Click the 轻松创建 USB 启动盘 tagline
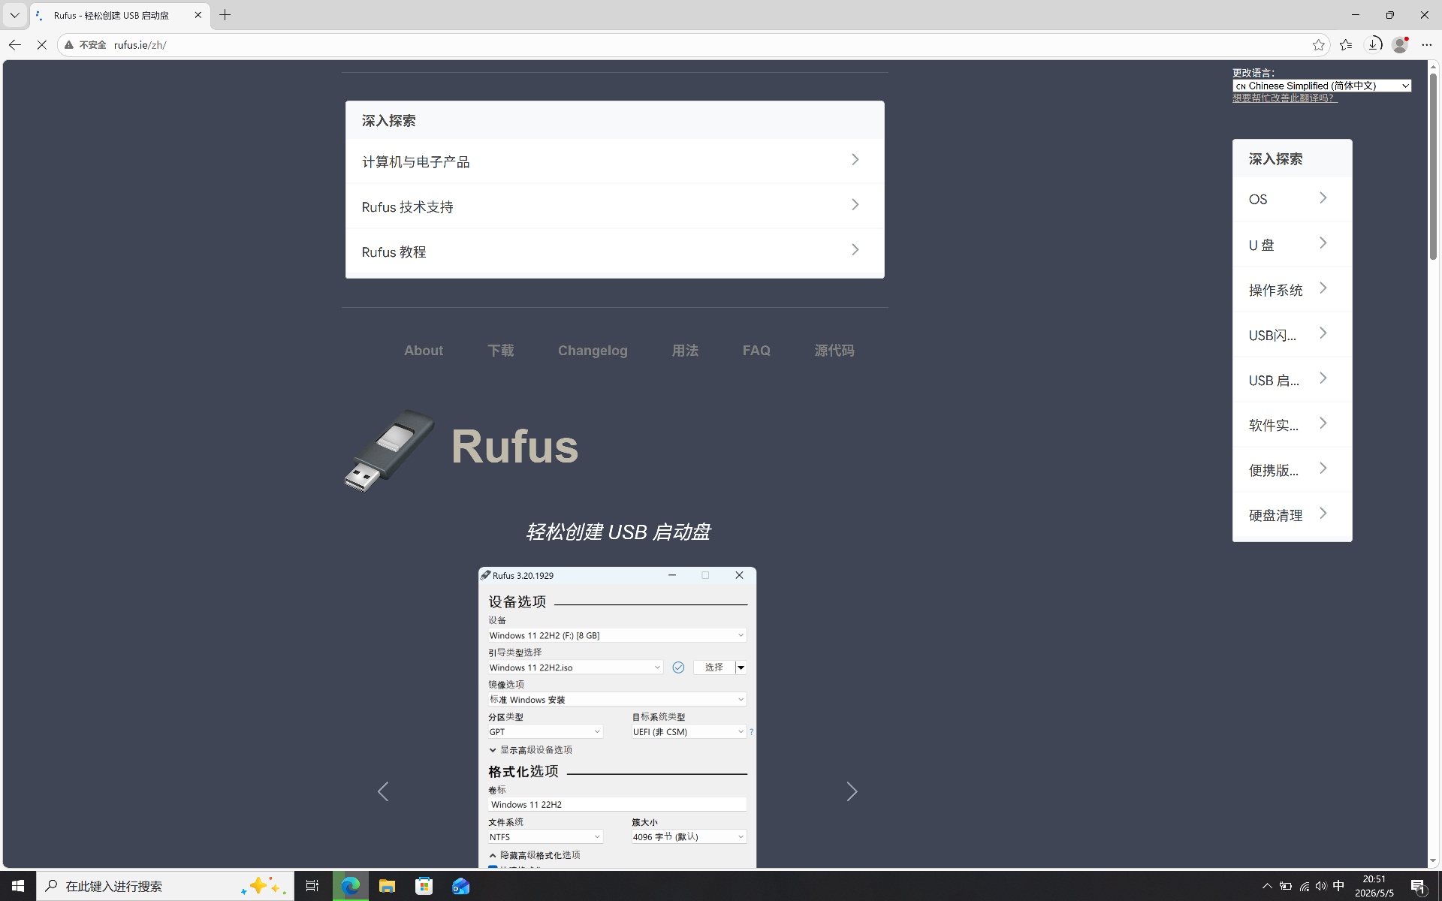 (617, 532)
